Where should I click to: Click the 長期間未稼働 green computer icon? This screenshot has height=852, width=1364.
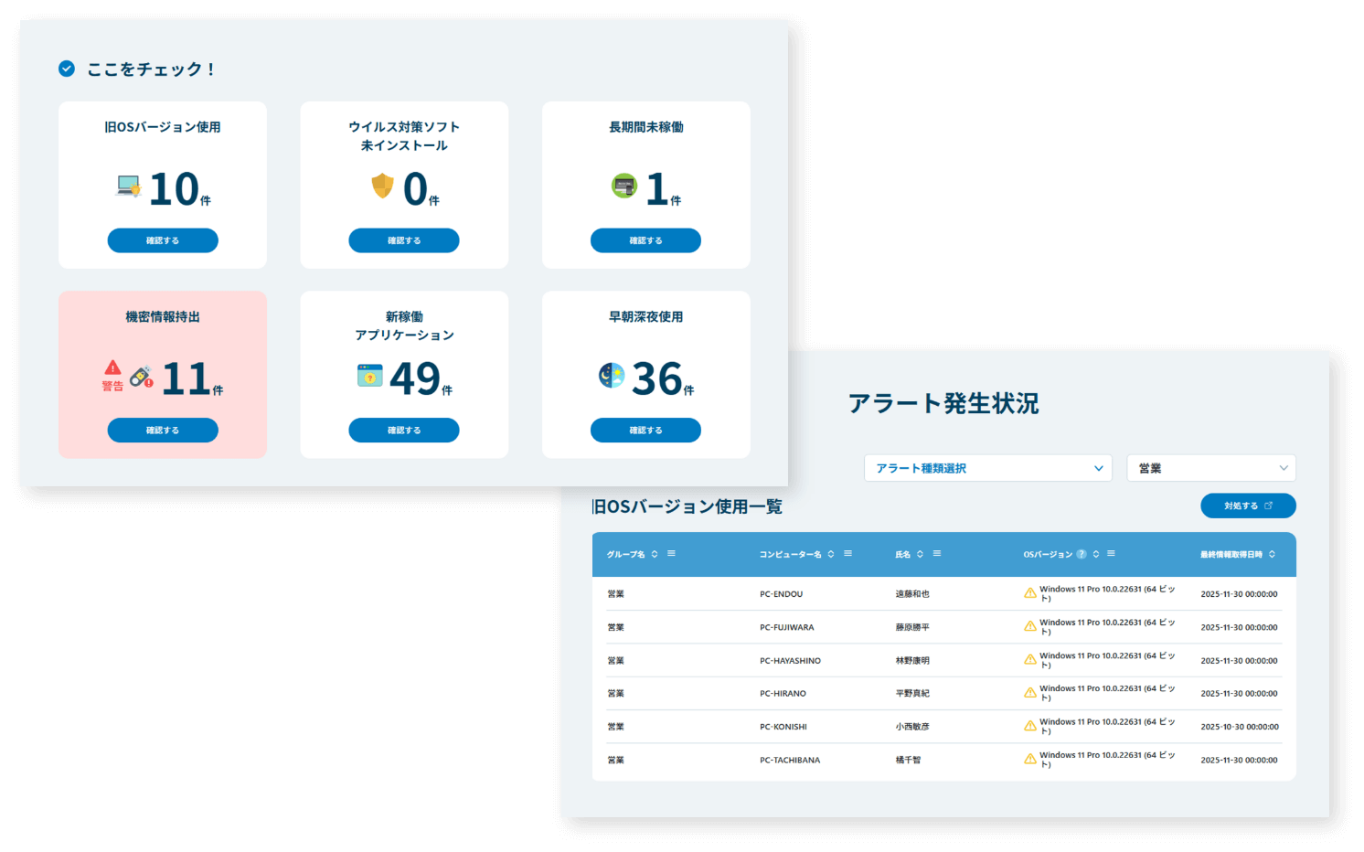(624, 186)
